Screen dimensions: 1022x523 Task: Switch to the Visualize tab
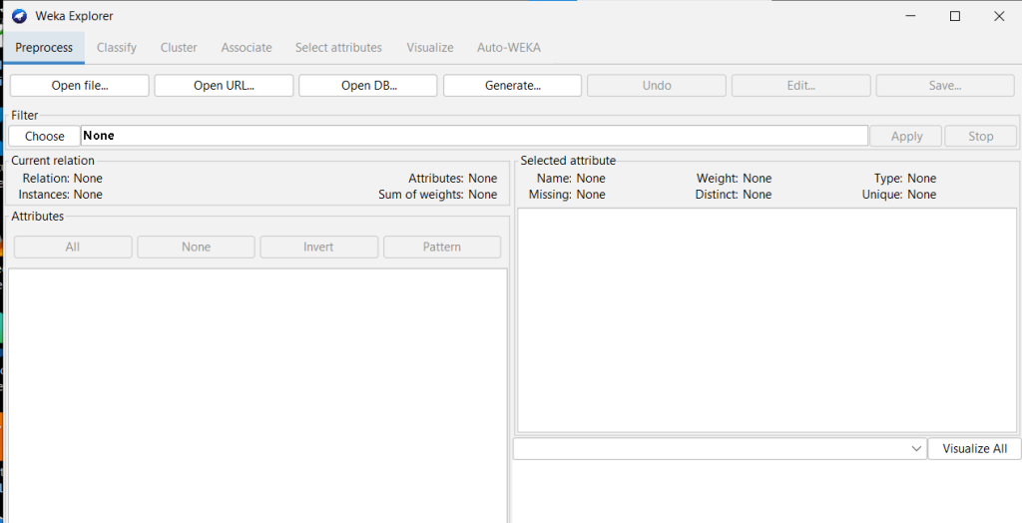[x=430, y=48]
